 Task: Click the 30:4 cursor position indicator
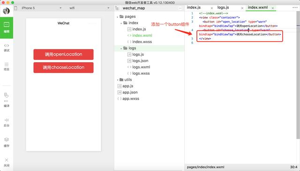294,167
